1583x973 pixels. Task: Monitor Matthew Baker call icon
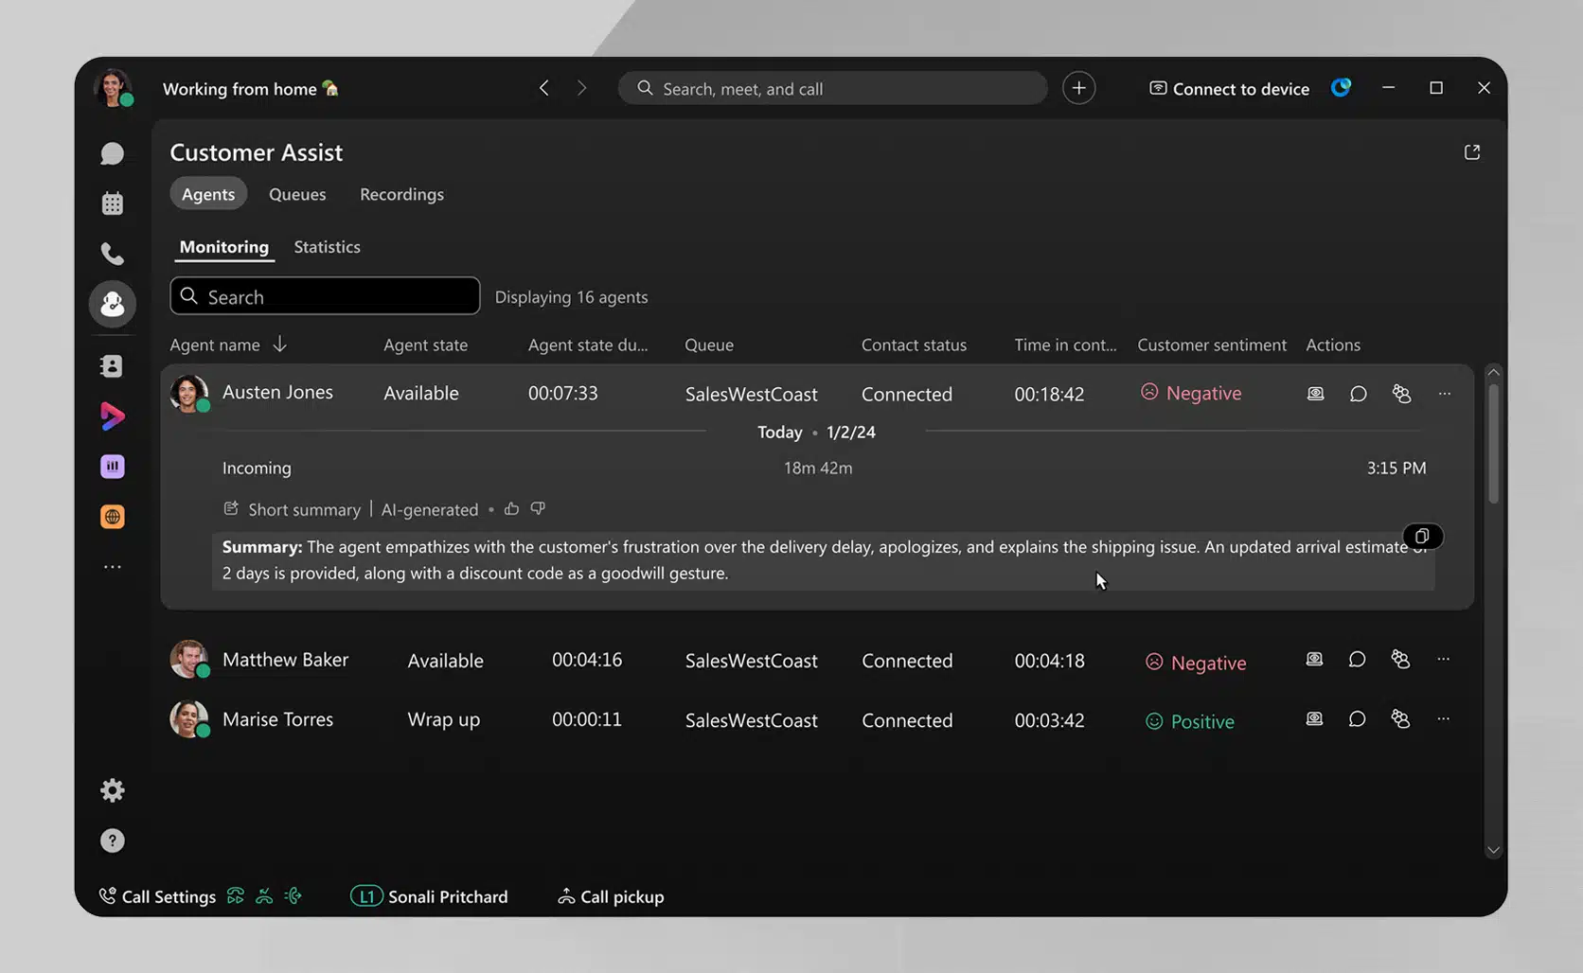click(x=1314, y=659)
